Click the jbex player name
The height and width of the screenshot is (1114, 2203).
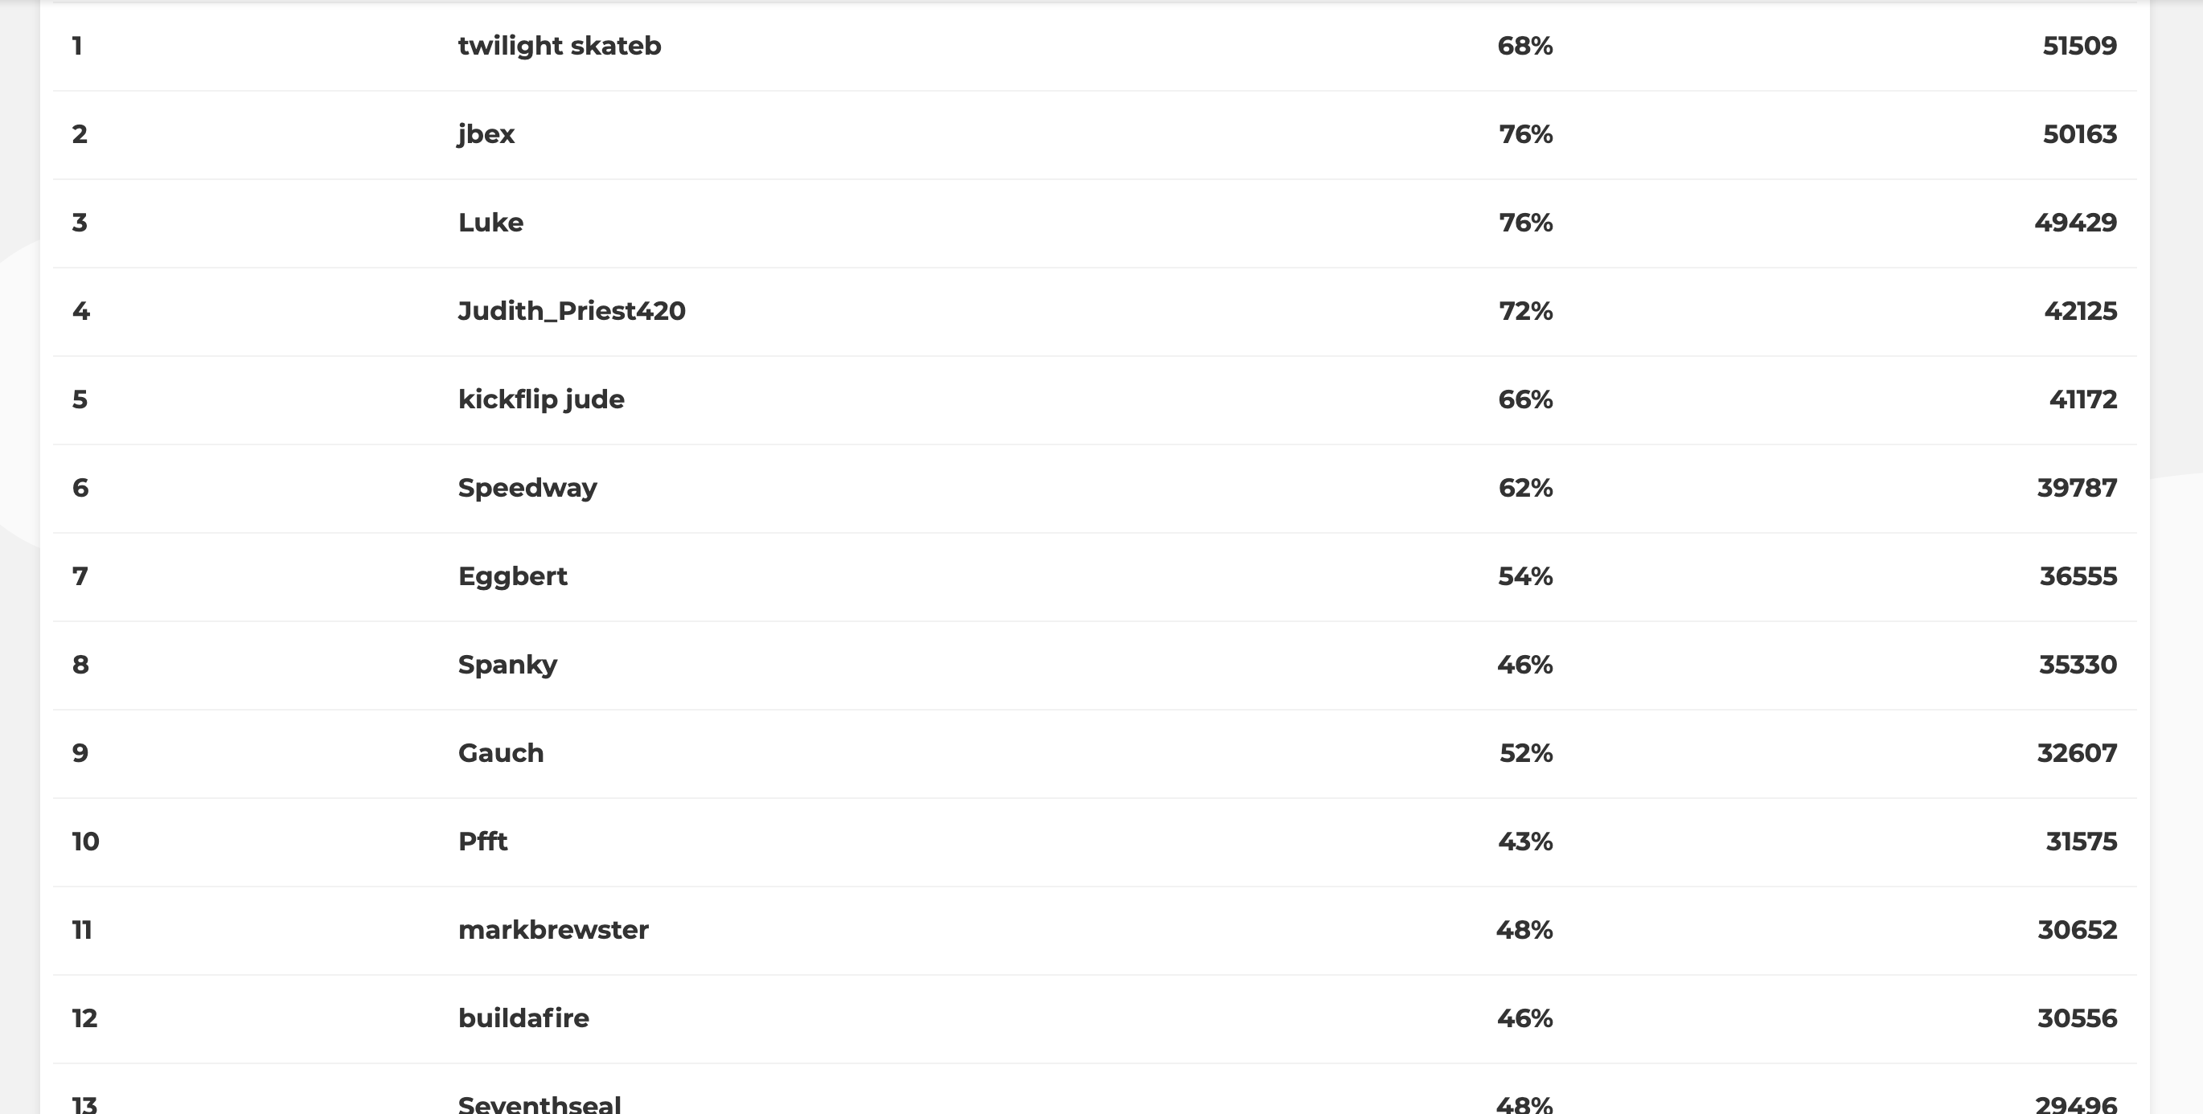pos(486,134)
